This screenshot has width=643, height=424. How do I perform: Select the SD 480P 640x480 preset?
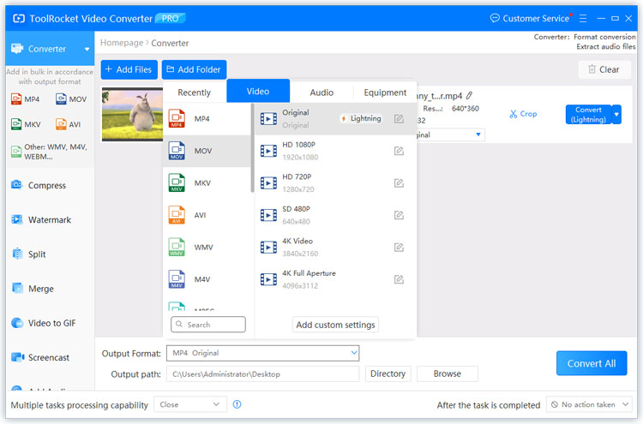335,215
